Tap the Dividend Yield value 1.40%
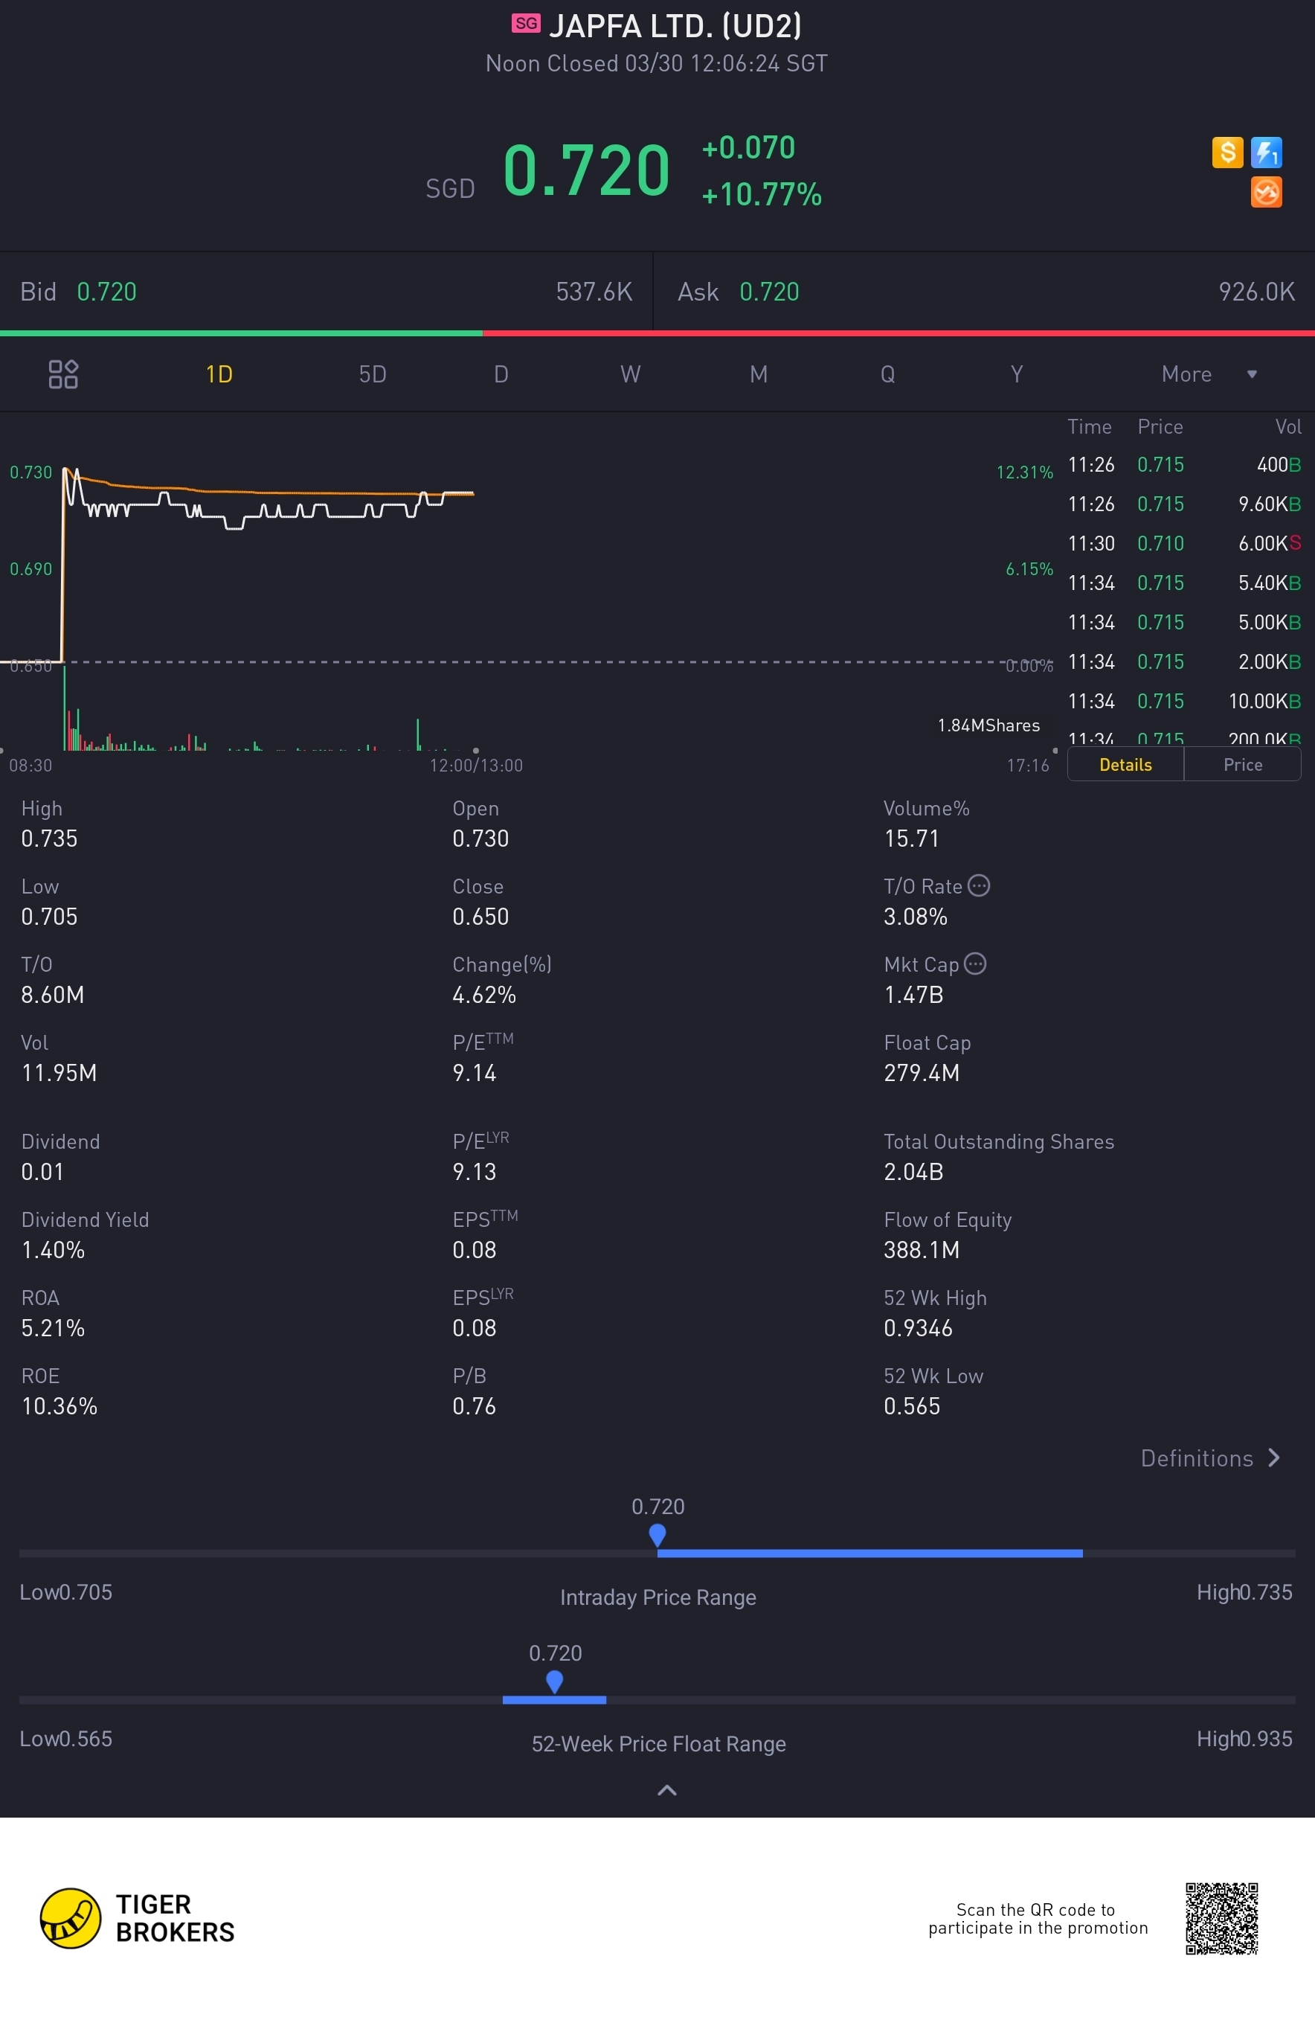Image resolution: width=1315 pixels, height=2020 pixels. (x=53, y=1250)
